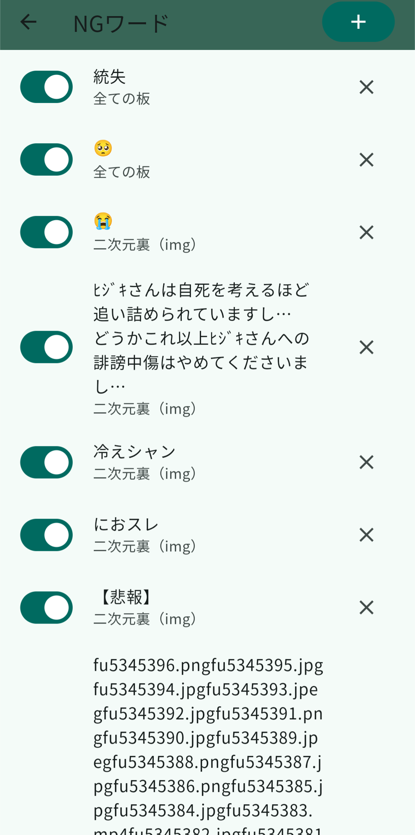The height and width of the screenshot is (835, 415).
Task: Toggle the 【悲報】 filter switch
Action: pos(46,608)
